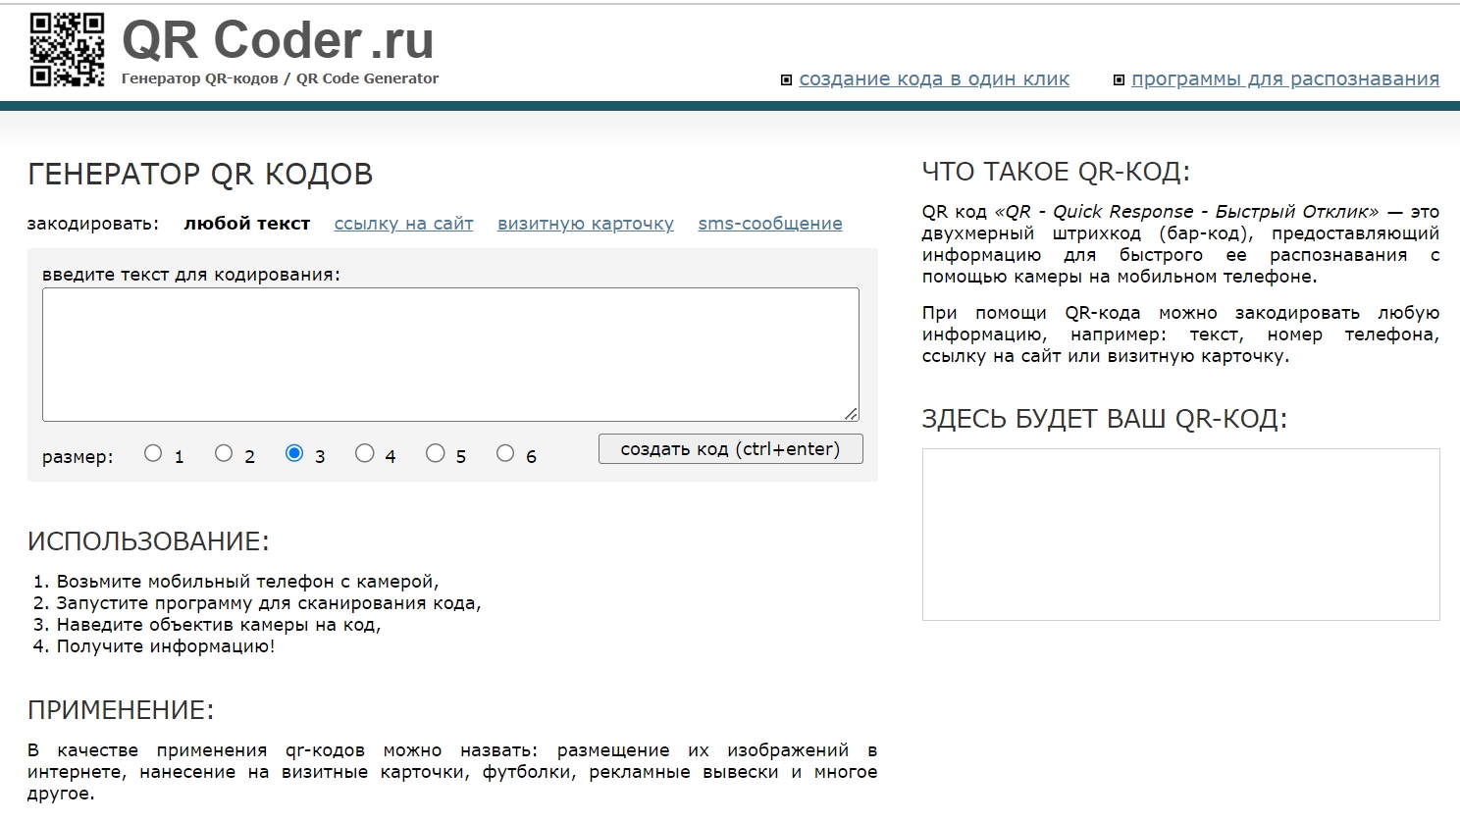The width and height of the screenshot is (1460, 822).
Task: Click 'Запустите программу для сканирования кода' item
Action: 269,603
